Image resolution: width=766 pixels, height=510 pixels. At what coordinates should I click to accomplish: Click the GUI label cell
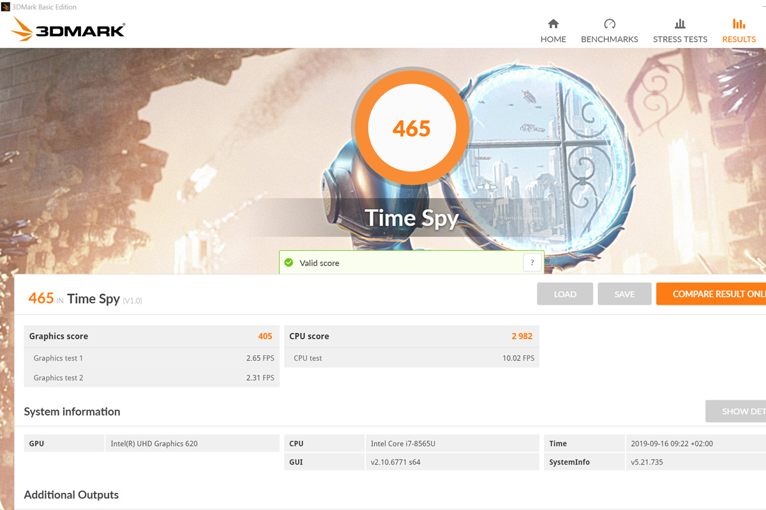pos(324,462)
